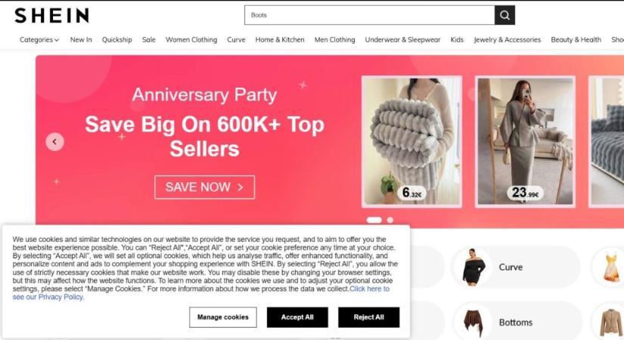Open the Sale menu item
This screenshot has height=340, width=624.
[x=149, y=40]
